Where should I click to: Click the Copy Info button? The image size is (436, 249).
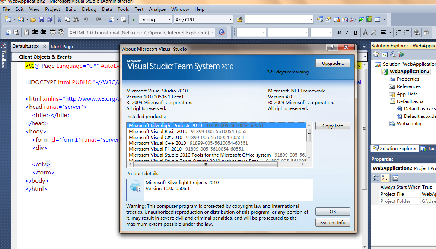pos(332,126)
